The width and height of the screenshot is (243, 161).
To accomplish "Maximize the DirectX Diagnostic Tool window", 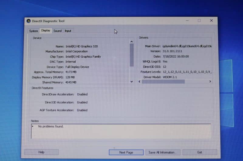I will [199, 21].
